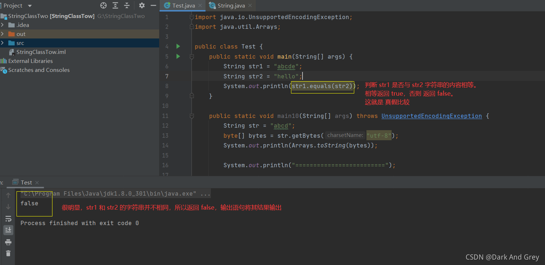
Task: Collapse the imports fold marker on line 1
Action: coord(191,17)
